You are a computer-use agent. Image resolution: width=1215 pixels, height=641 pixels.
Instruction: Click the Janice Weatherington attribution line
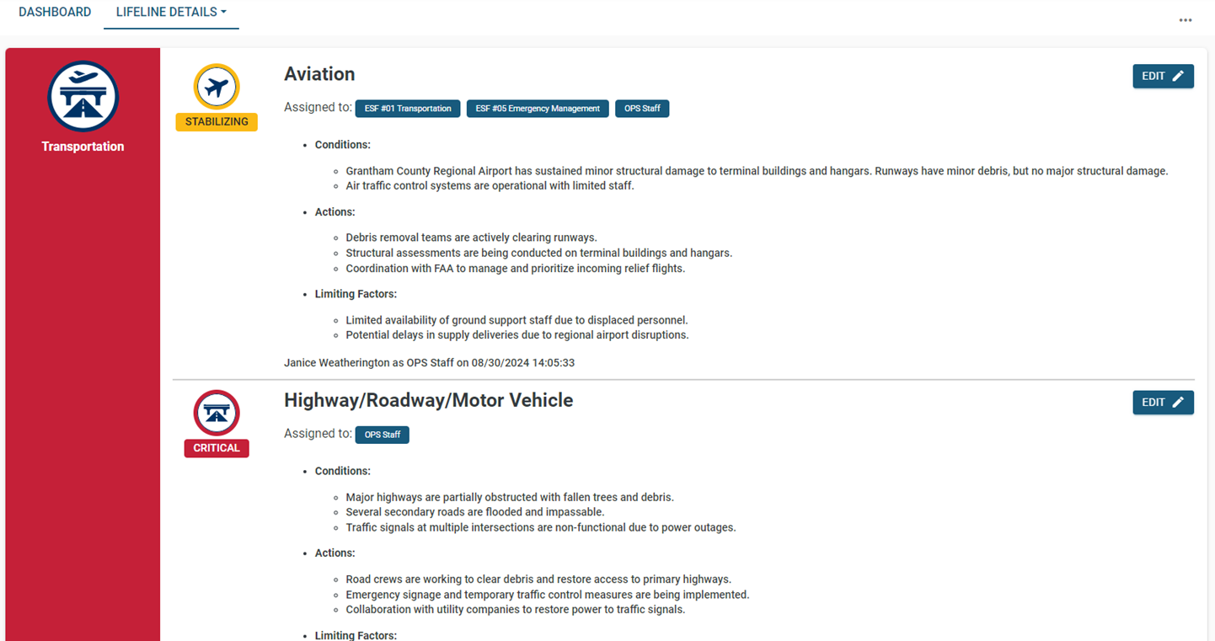tap(430, 362)
